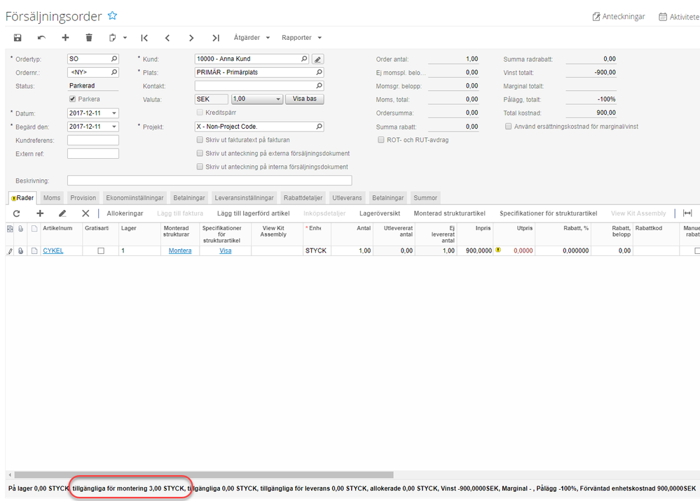Click Monterad strukturartikel button
The height and width of the screenshot is (501, 700).
(450, 213)
